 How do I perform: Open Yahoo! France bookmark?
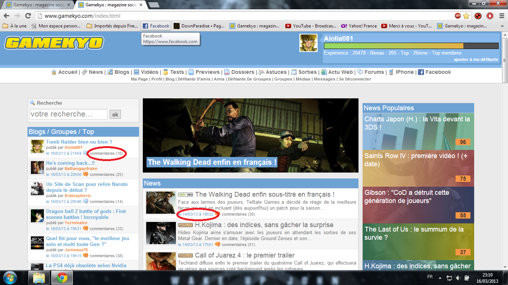tap(359, 26)
